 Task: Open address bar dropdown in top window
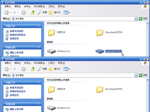click(136, 19)
